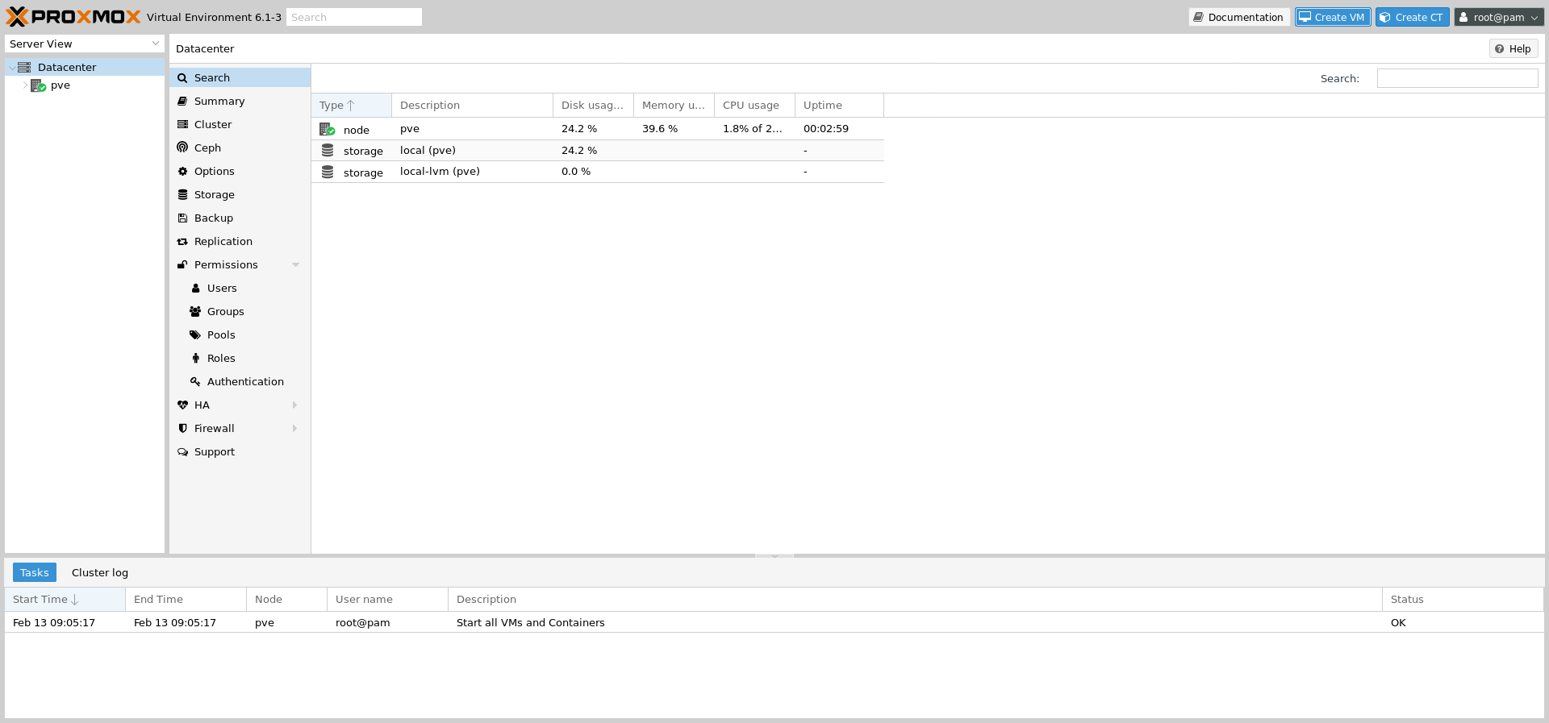
Task: Click the Options gear icon
Action: (182, 172)
